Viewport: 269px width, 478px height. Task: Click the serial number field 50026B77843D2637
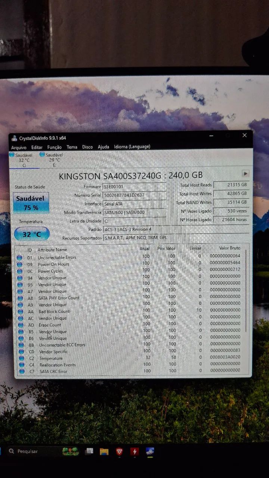coord(134,195)
